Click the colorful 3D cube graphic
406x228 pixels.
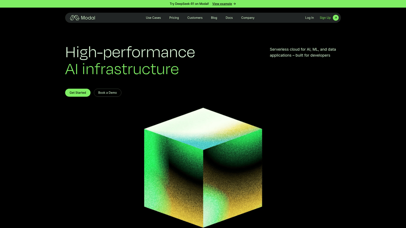203,168
